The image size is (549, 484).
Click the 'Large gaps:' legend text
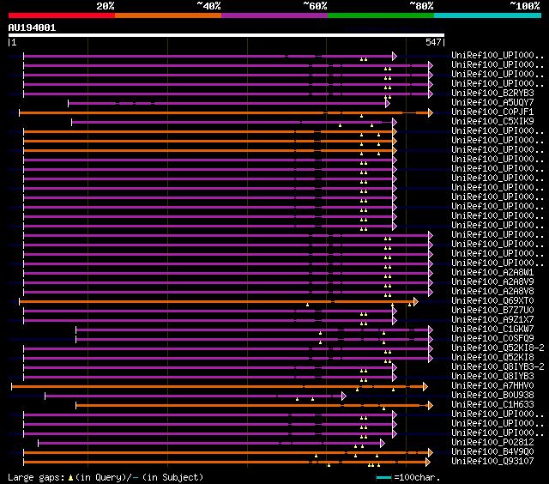(x=36, y=478)
